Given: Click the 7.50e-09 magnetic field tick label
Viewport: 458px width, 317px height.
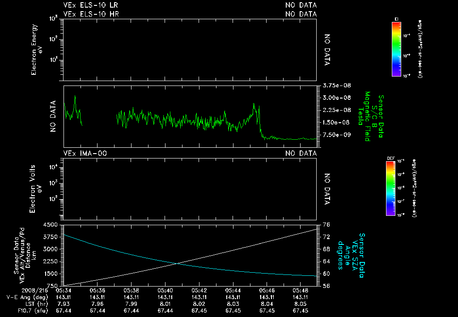Looking at the screenshot, I should (336, 135).
